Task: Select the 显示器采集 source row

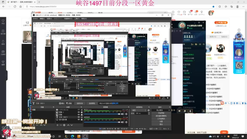Action: (x=69, y=120)
